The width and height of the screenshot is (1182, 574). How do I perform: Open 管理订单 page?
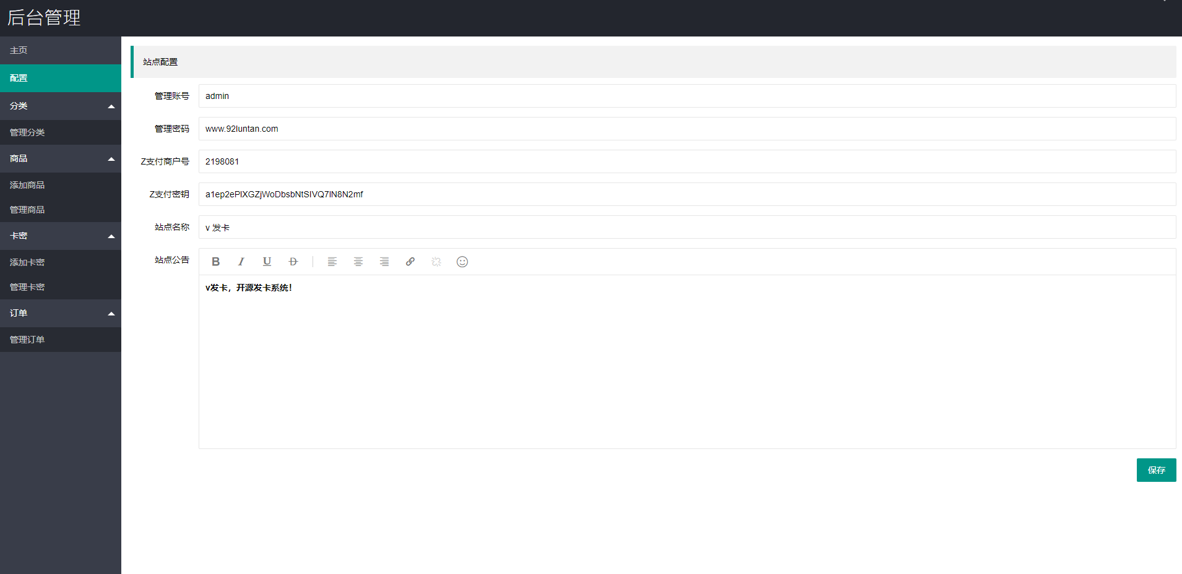61,340
